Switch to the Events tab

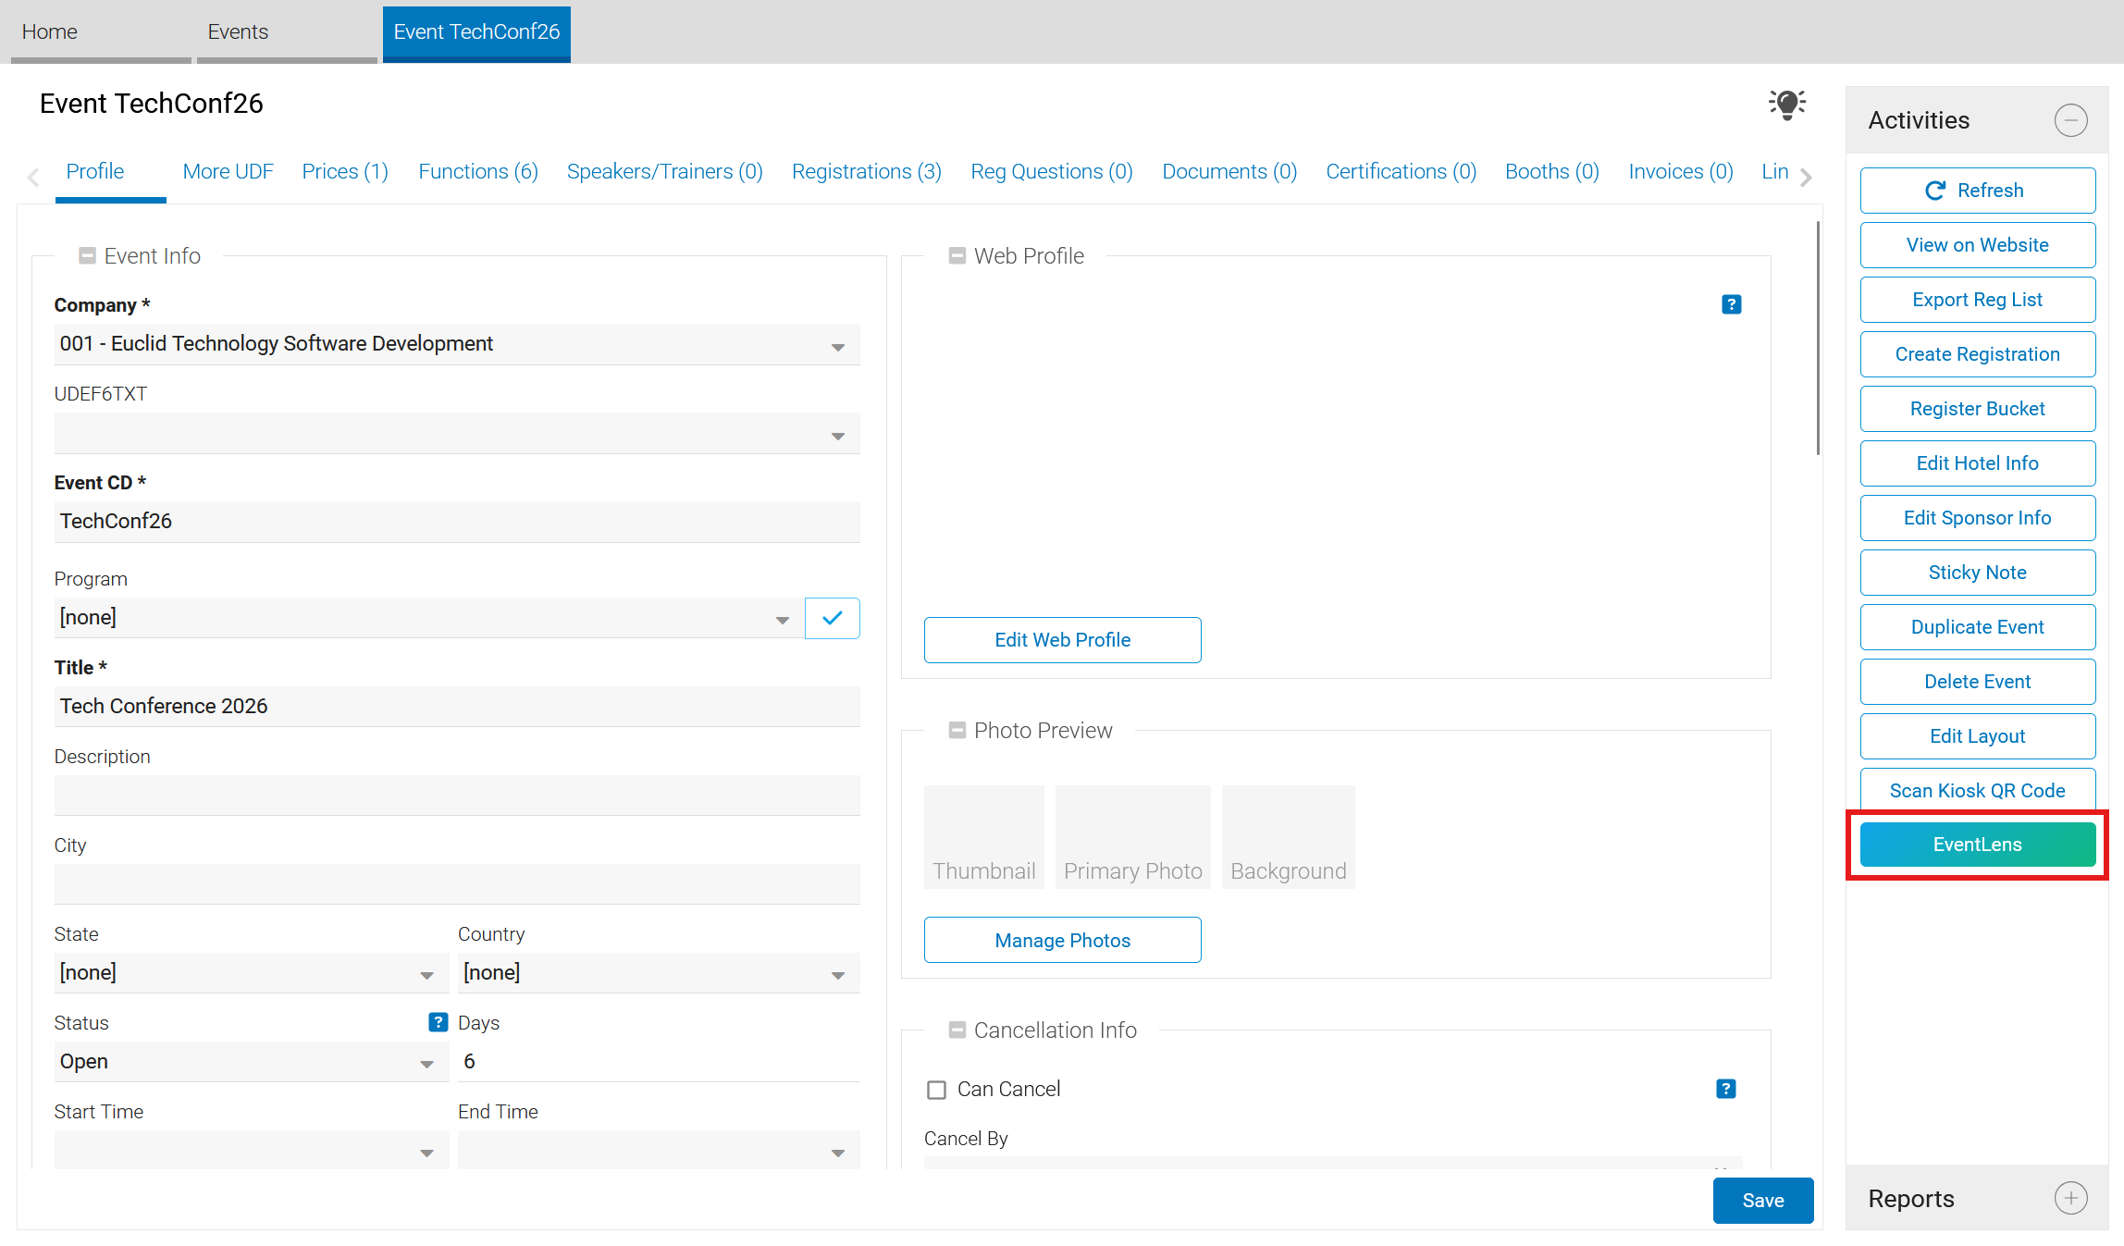point(287,32)
